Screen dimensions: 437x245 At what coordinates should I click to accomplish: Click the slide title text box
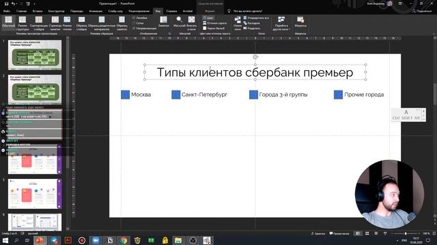pos(255,72)
